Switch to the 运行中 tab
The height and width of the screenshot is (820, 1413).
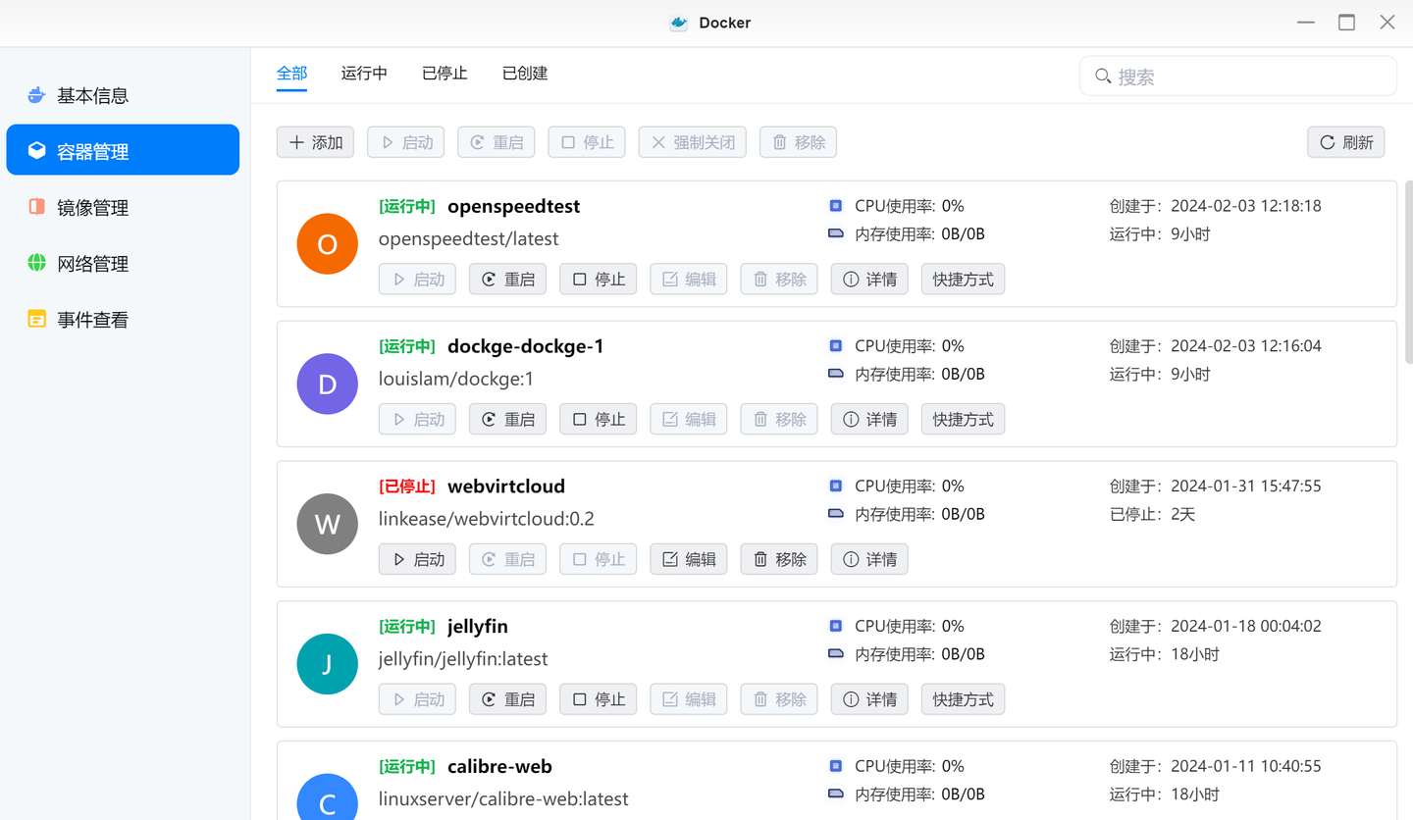363,73
